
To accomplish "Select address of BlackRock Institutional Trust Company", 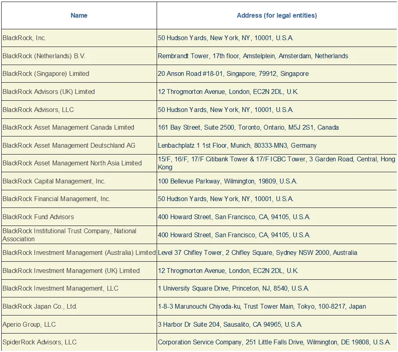I will click(x=277, y=235).
